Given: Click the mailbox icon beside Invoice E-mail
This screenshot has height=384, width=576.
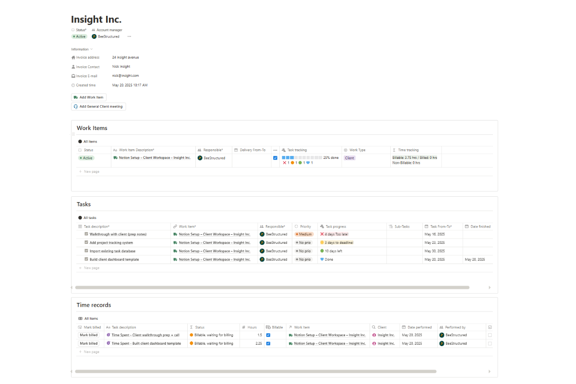Looking at the screenshot, I should pyautogui.click(x=73, y=76).
